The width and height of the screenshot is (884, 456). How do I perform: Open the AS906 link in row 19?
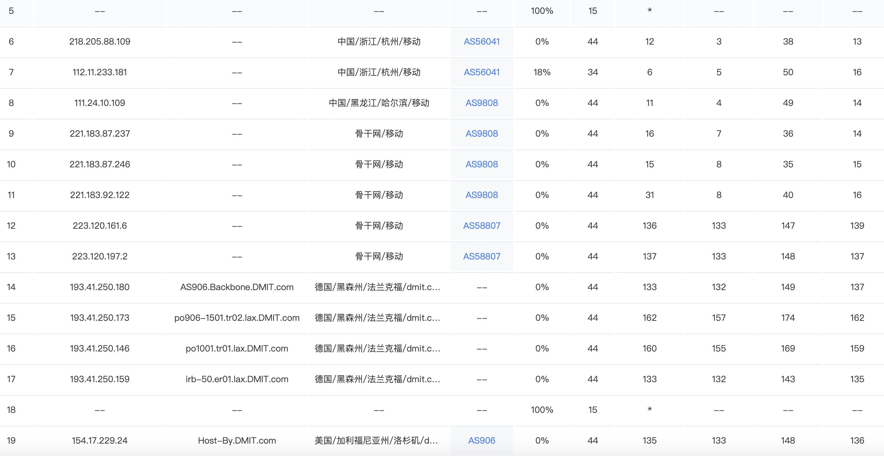pyautogui.click(x=481, y=441)
